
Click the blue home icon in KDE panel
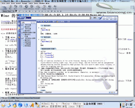click(20, 105)
